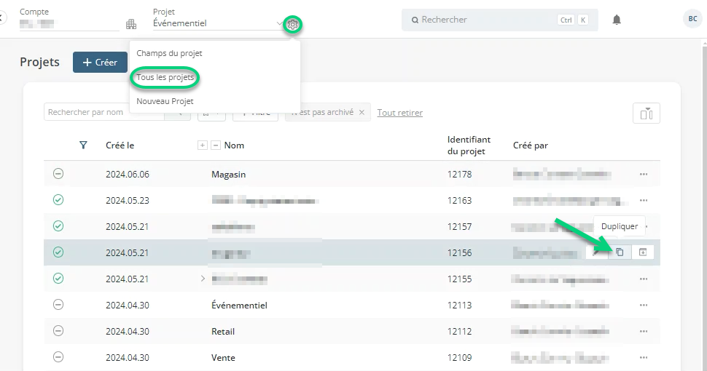The image size is (707, 371).
Task: Click project ID 12178
Action: (x=459, y=175)
